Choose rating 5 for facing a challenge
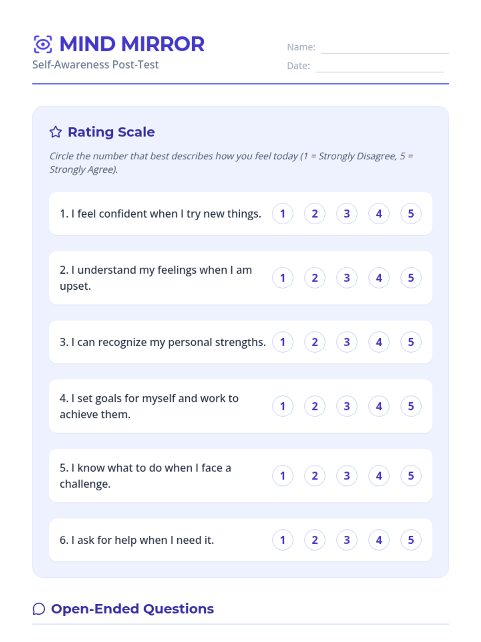 411,475
